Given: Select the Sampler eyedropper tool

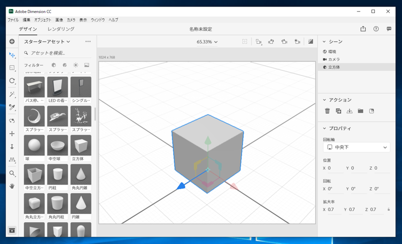Looking at the screenshot, I should click(x=12, y=107).
